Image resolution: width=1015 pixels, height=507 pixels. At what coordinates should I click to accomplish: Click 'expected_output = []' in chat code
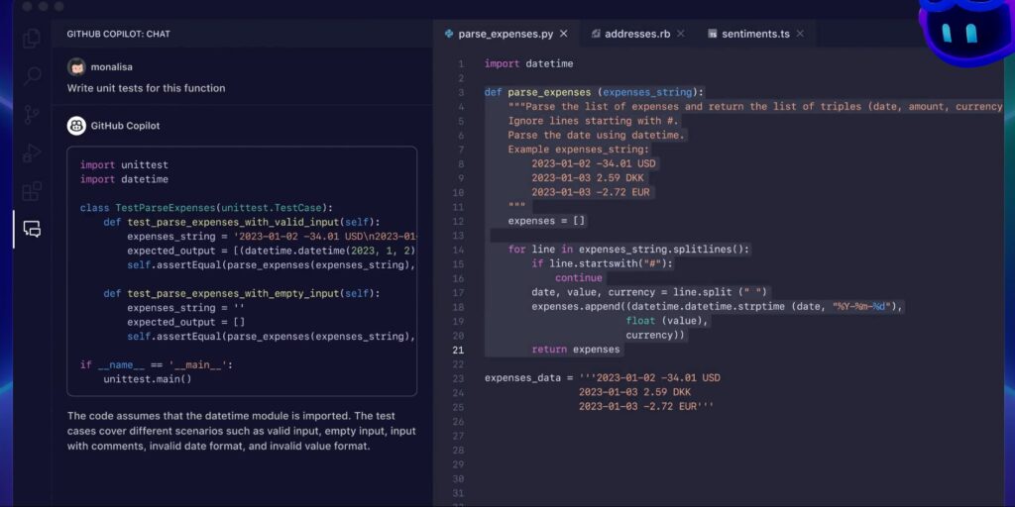point(185,322)
